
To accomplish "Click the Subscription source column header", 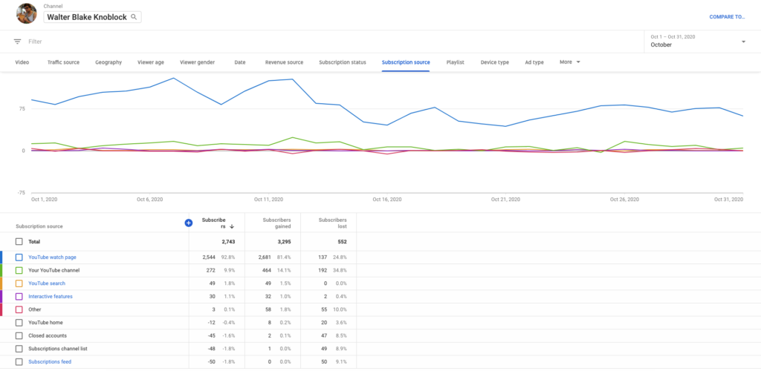I will 39,226.
